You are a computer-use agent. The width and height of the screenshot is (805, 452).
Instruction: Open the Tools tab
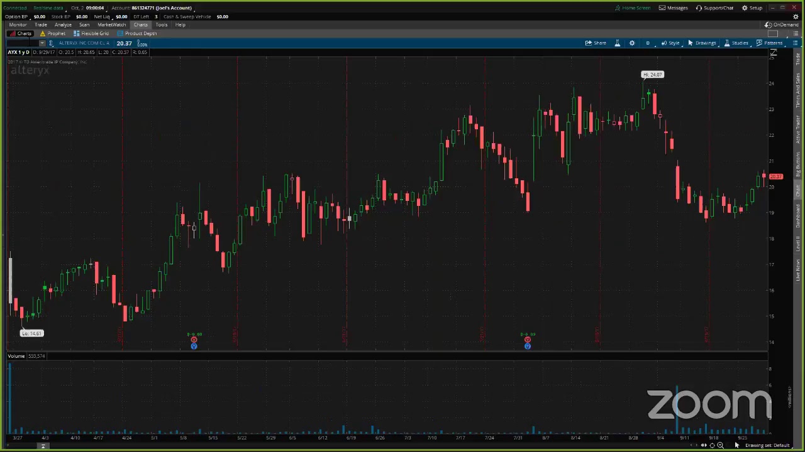(162, 24)
